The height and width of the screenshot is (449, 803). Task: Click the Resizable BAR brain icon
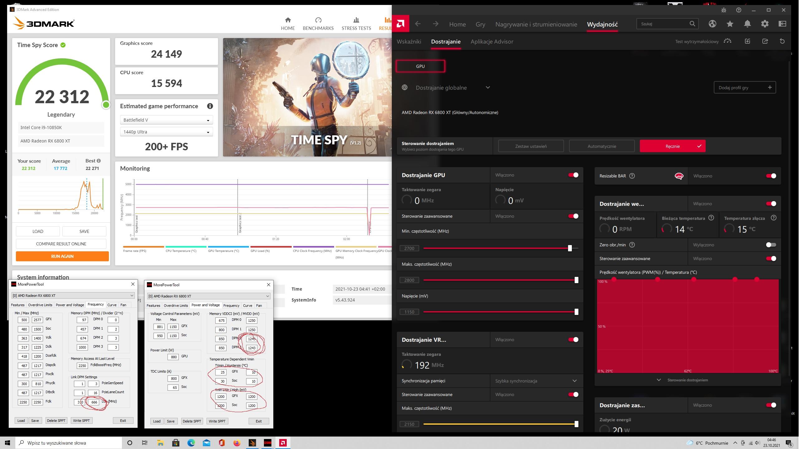click(x=679, y=176)
